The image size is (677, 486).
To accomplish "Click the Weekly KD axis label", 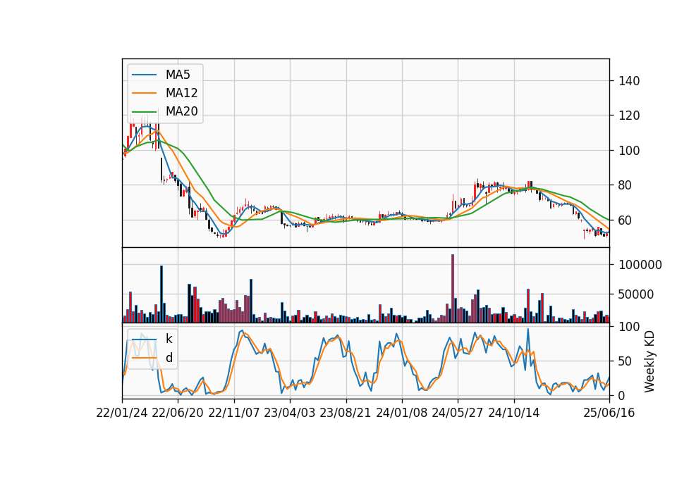I will click(649, 361).
